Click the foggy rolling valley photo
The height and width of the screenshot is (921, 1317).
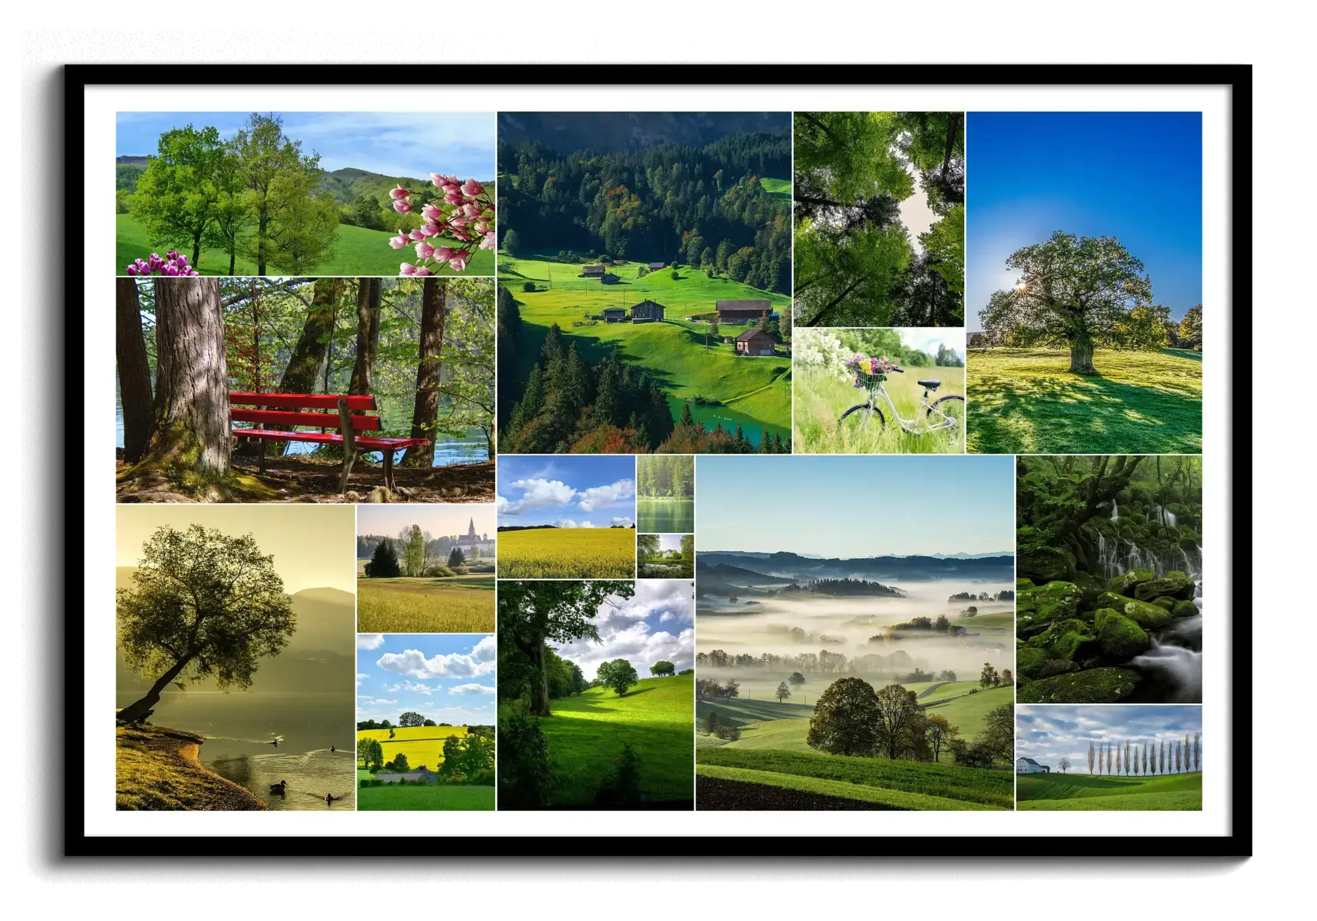[x=855, y=633]
